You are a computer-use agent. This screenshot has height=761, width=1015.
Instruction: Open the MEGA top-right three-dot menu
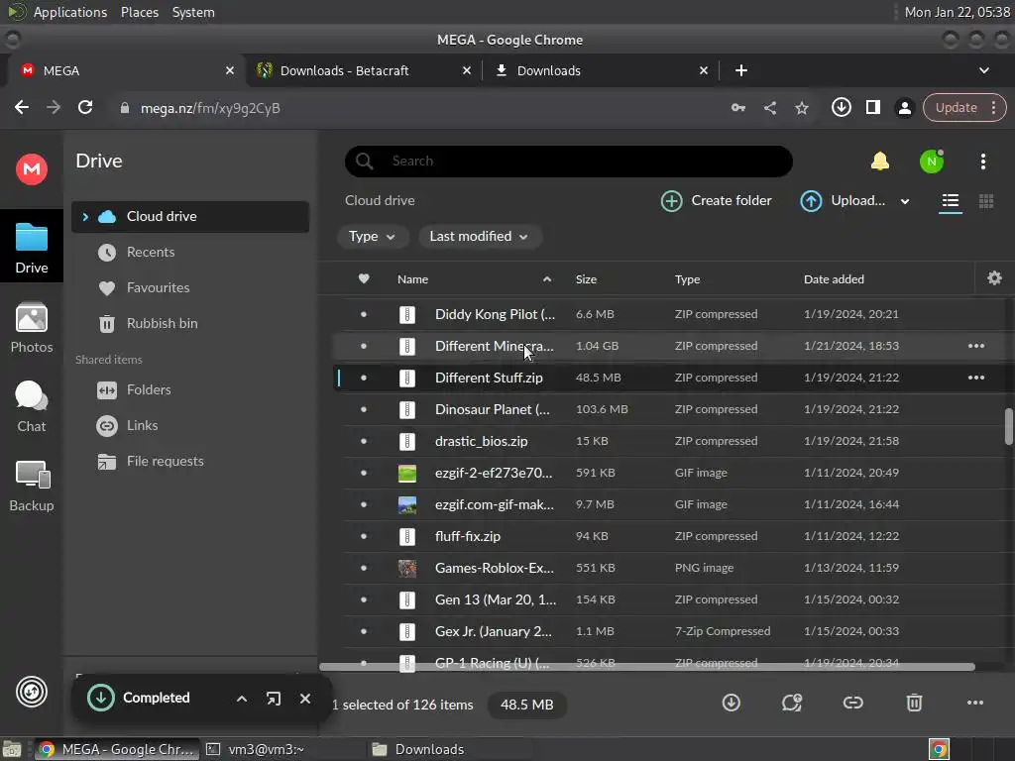tap(982, 162)
